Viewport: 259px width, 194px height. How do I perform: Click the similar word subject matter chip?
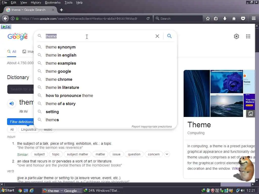pyautogui.click(x=77, y=154)
